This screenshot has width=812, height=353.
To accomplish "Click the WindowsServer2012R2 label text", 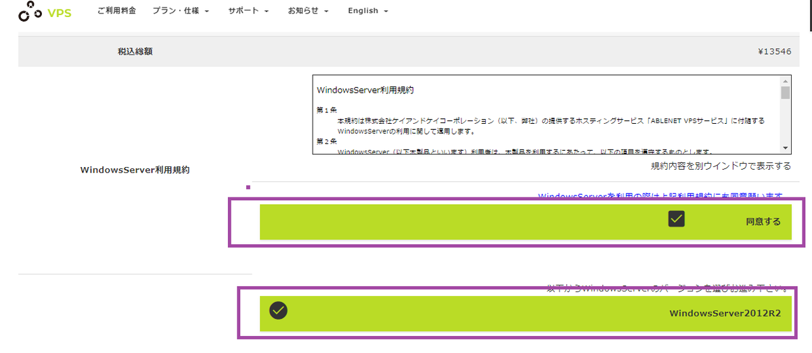I will pos(725,313).
